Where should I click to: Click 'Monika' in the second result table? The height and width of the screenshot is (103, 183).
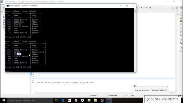point(17,52)
